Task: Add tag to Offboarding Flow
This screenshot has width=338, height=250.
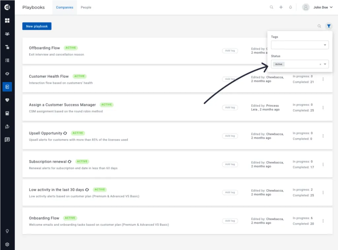Action: coord(230,51)
